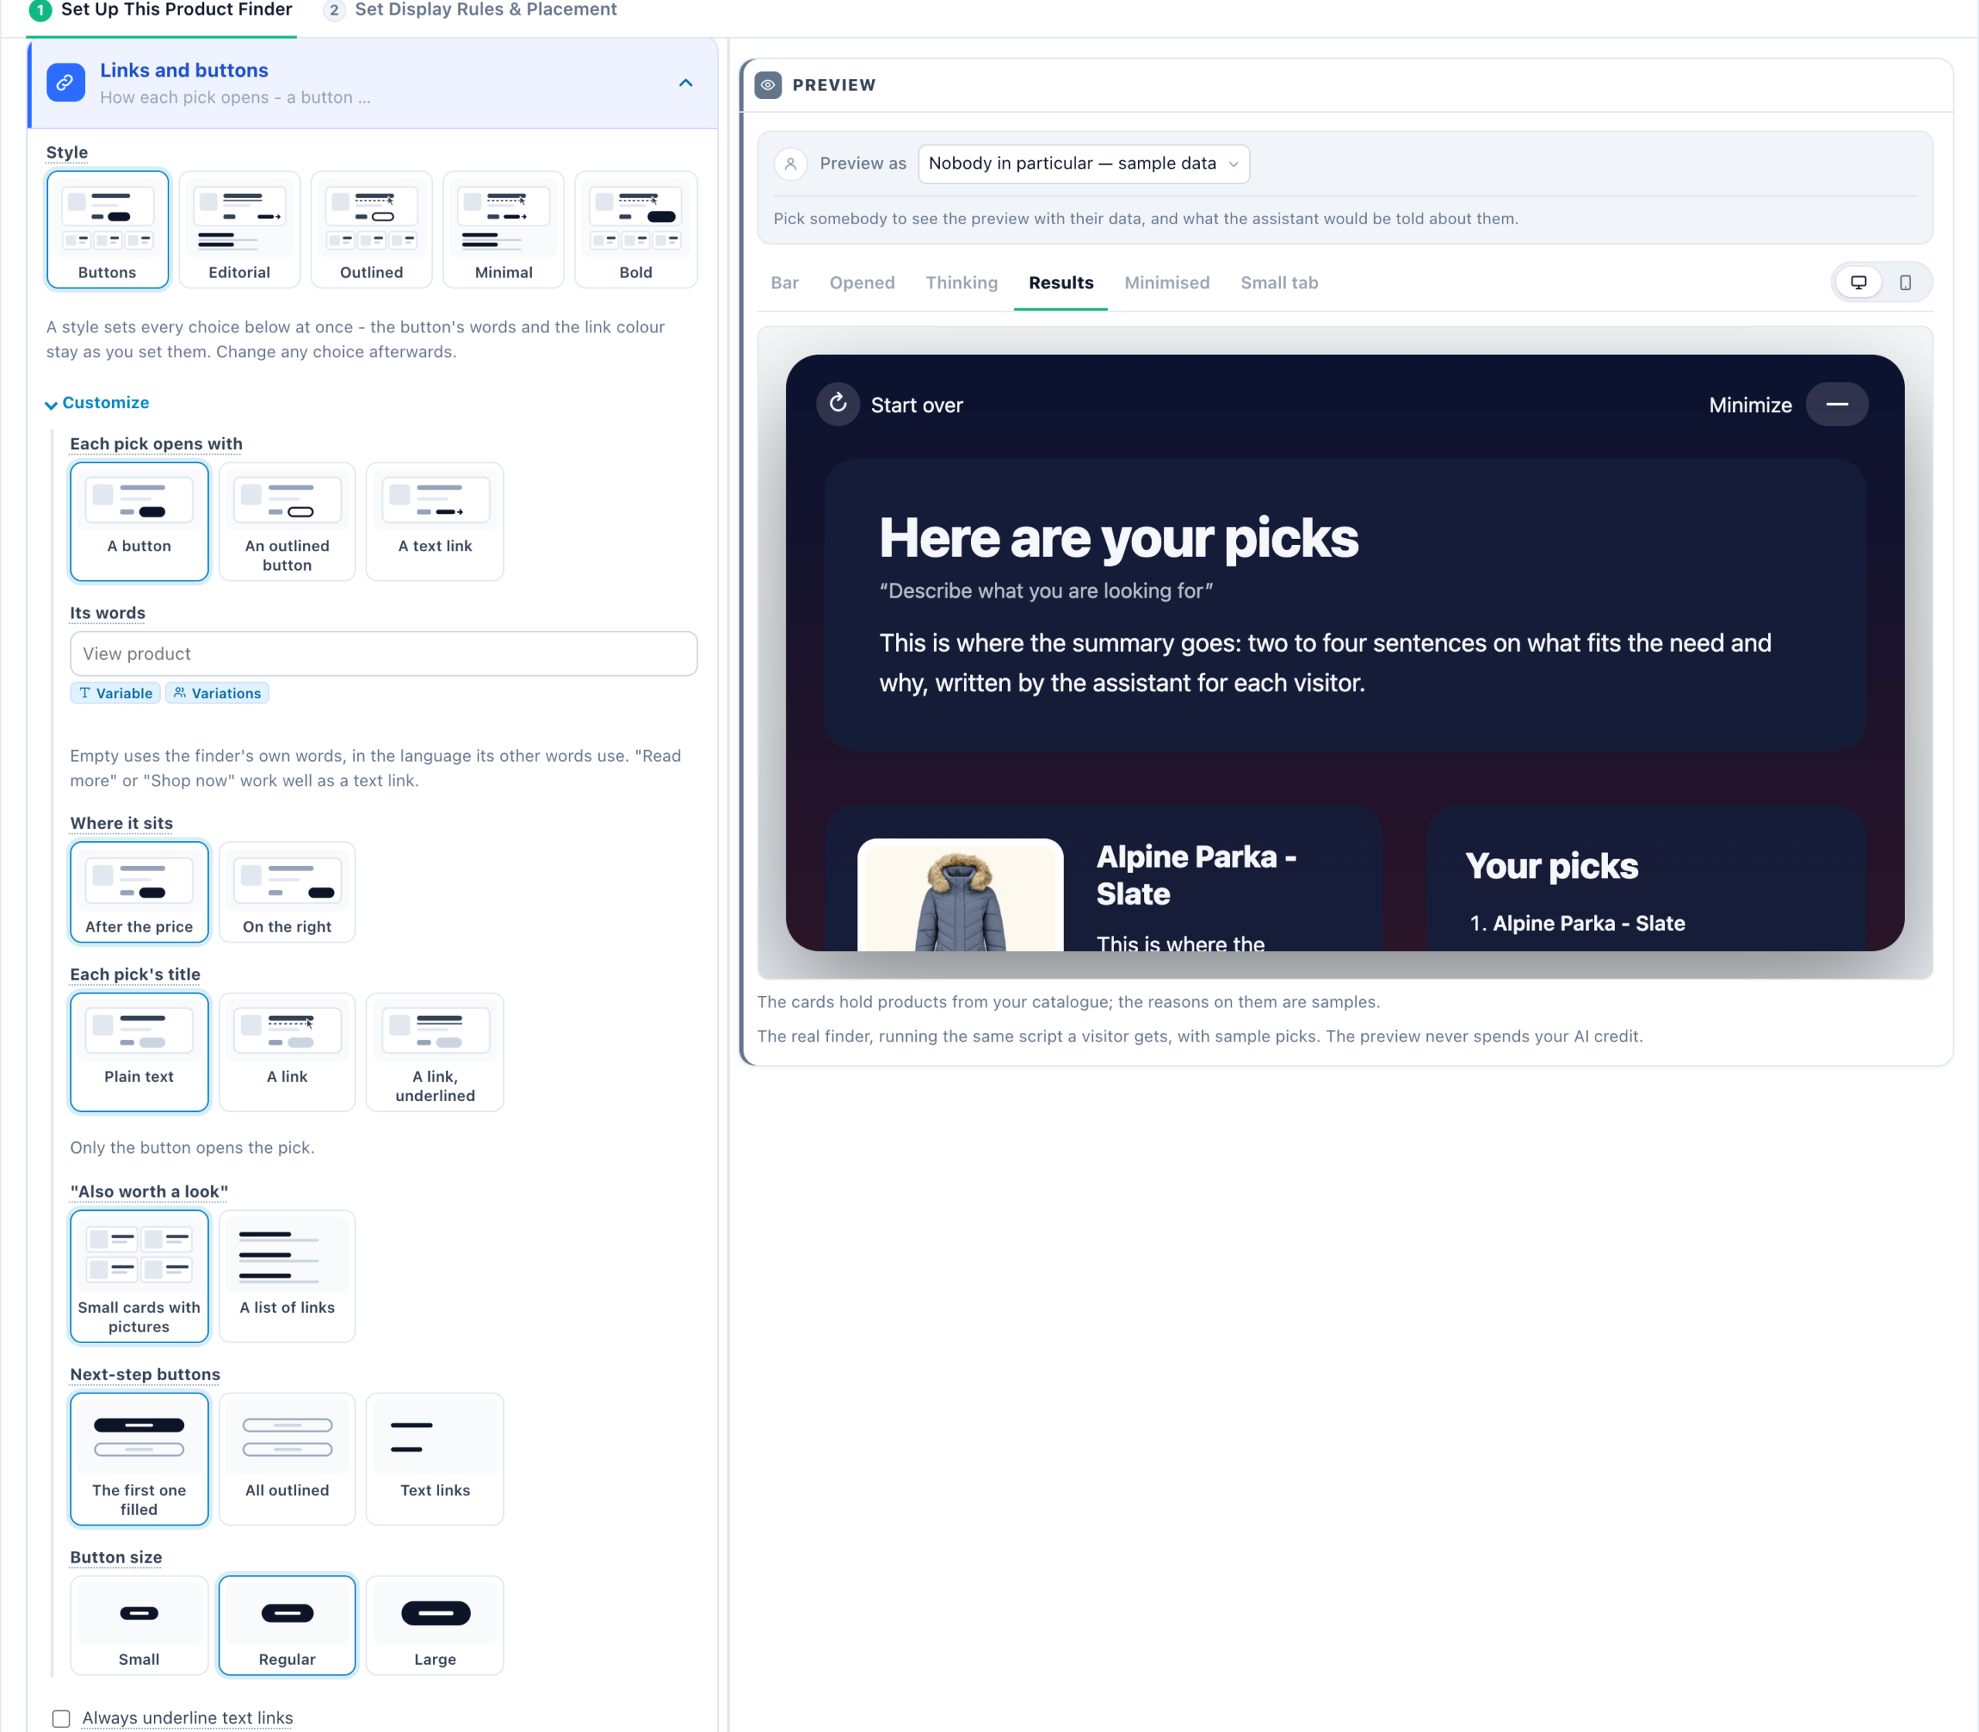Enable Always underline text links checkbox
Image resolution: width=1979 pixels, height=1732 pixels.
point(62,1718)
